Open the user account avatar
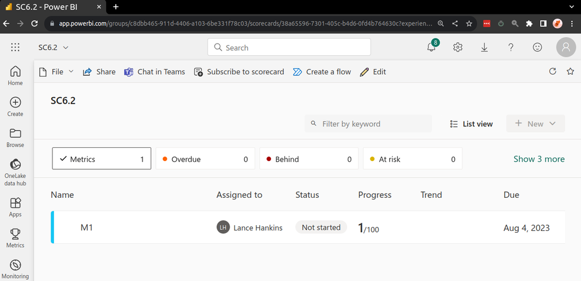 (x=566, y=47)
